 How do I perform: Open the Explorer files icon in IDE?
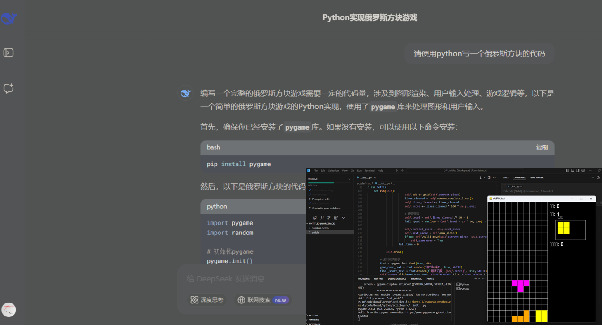(x=314, y=218)
